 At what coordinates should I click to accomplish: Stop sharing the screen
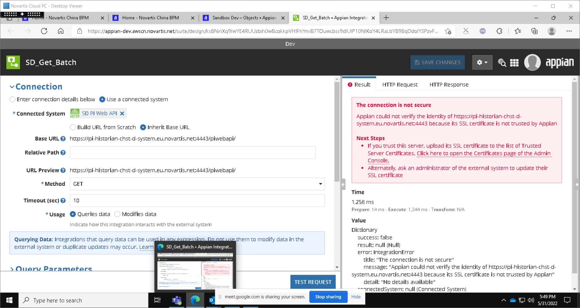pos(328,297)
